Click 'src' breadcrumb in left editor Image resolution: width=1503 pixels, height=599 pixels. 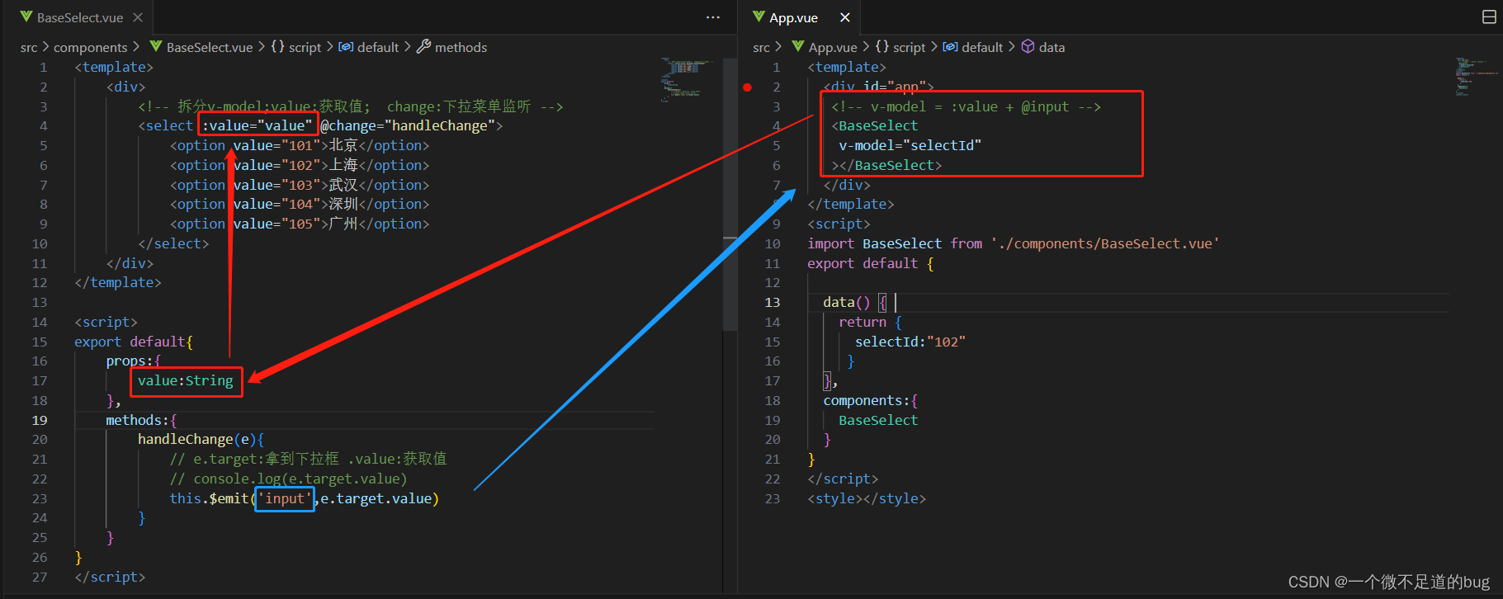[29, 48]
